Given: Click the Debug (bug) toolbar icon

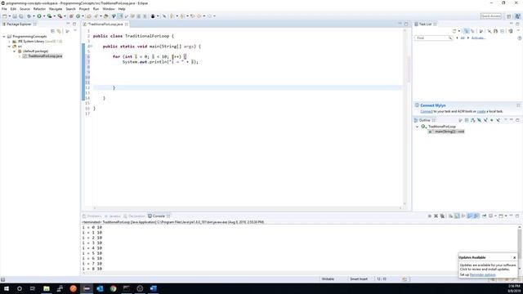Looking at the screenshot, I should (29, 16).
